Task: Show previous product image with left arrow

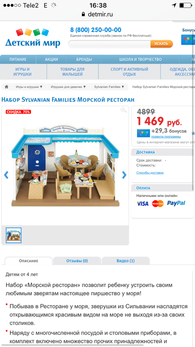Action: tap(6, 175)
